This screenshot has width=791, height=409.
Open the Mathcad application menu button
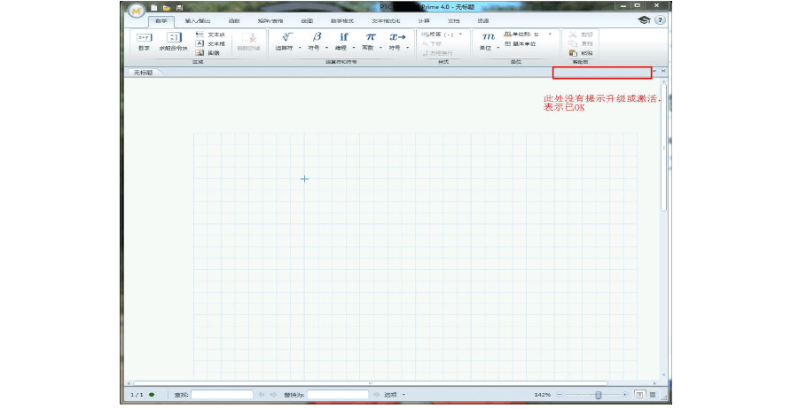[137, 12]
